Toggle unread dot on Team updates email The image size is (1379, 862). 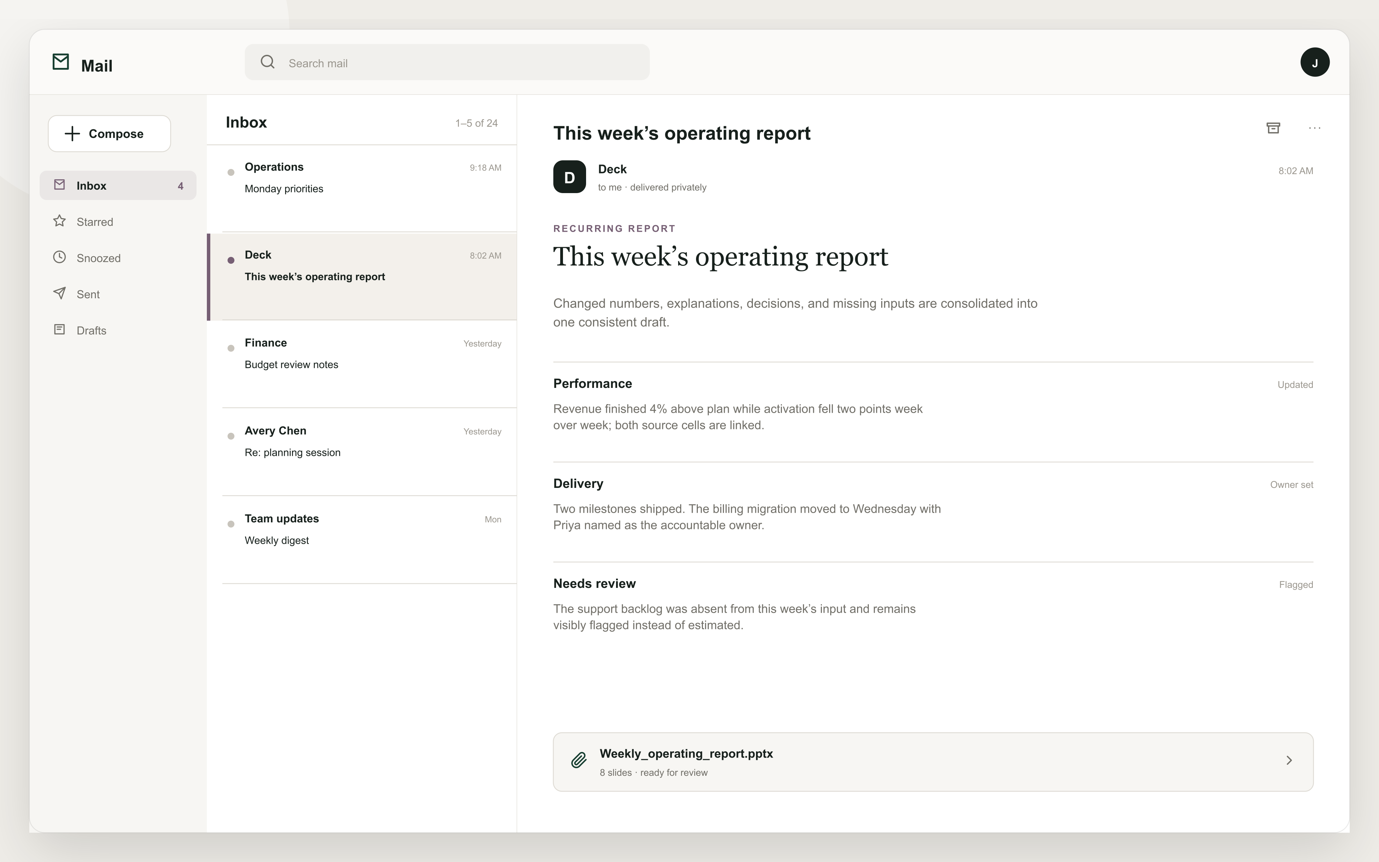point(231,524)
